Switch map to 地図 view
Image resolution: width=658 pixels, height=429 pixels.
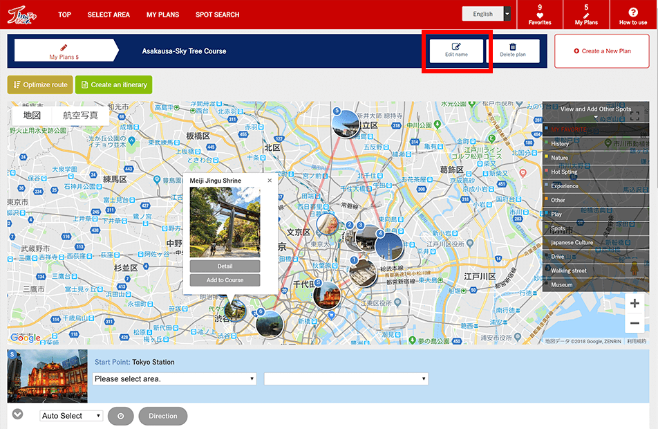(32, 116)
